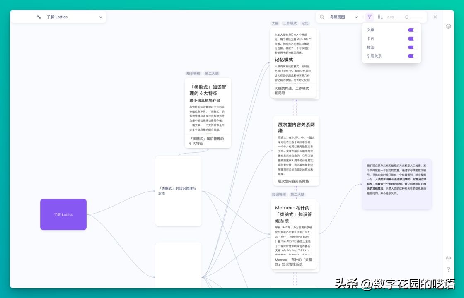Disable the 文章 filter toggle
The width and height of the screenshot is (464, 298).
[412, 30]
